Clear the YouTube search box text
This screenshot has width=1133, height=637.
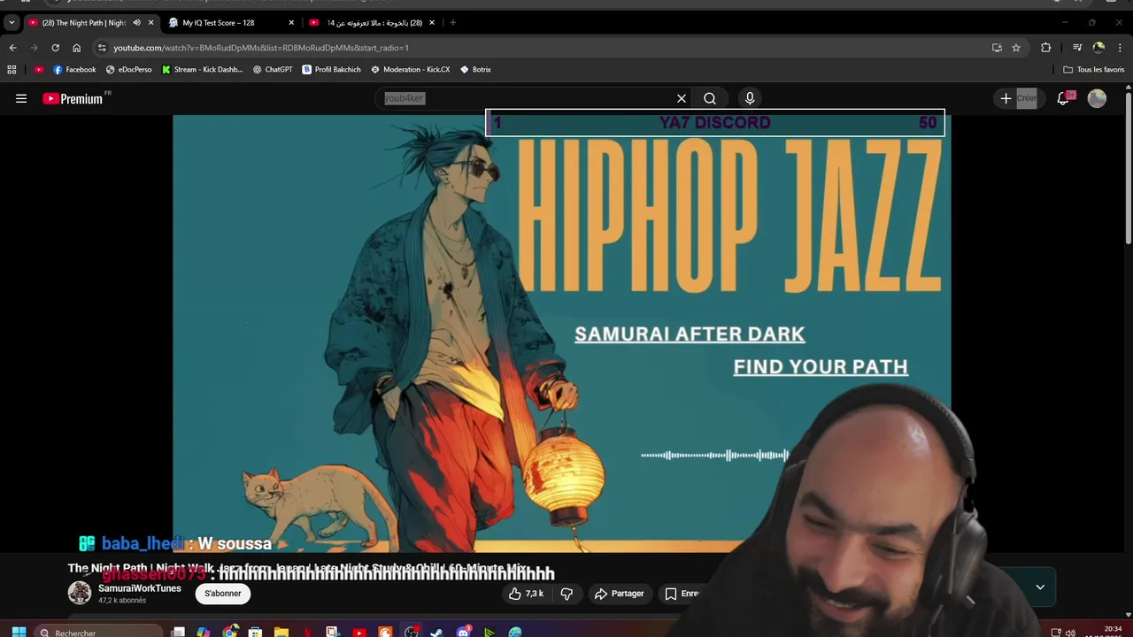682,98
